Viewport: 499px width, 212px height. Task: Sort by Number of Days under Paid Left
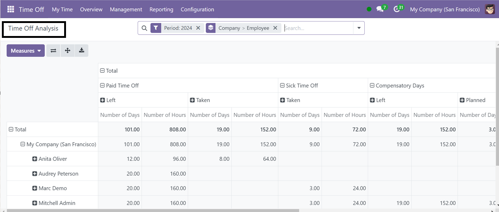120,115
